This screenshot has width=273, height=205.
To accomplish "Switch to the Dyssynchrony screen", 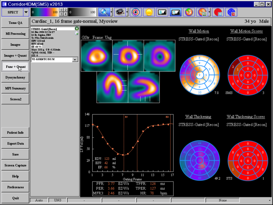I will pyautogui.click(x=16, y=78).
